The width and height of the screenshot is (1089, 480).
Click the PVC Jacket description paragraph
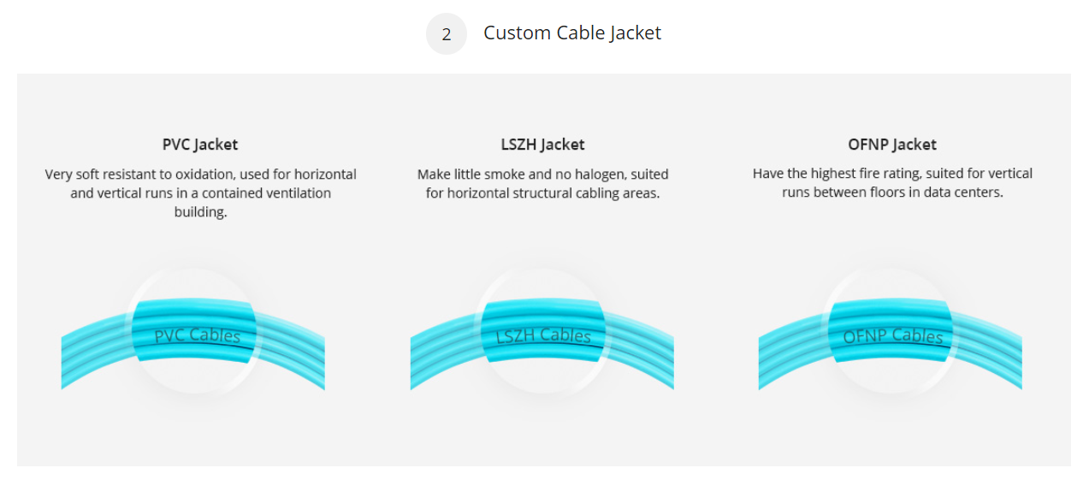200,193
